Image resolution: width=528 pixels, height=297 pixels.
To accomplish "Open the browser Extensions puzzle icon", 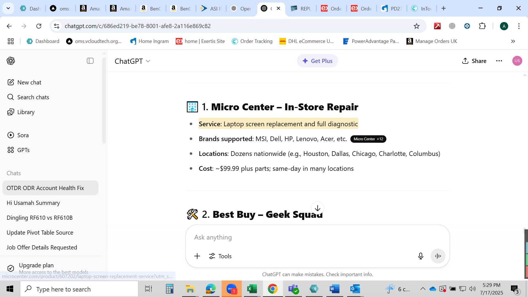I will 482,26.
